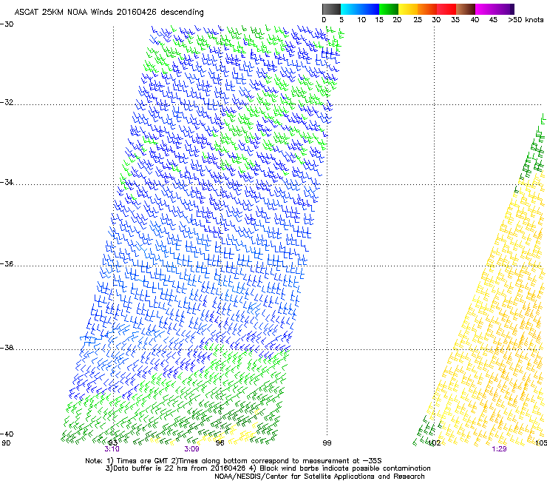Pick the brown 35-40 knots legend segment

(x=466, y=9)
